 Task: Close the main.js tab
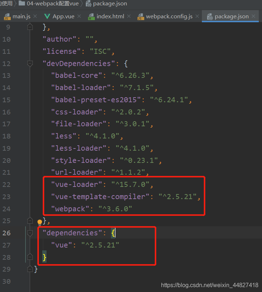(x=35, y=17)
